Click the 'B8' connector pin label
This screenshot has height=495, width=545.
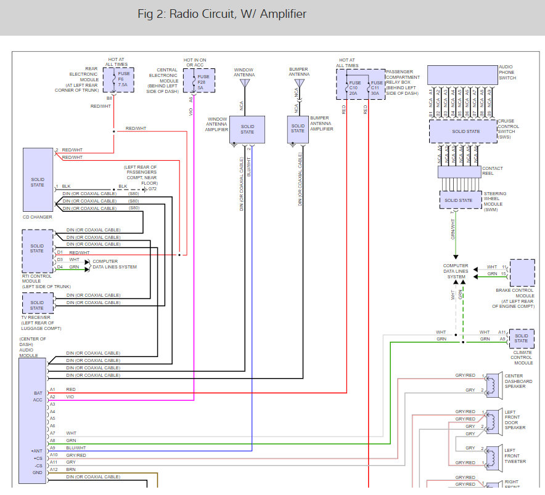(x=109, y=99)
